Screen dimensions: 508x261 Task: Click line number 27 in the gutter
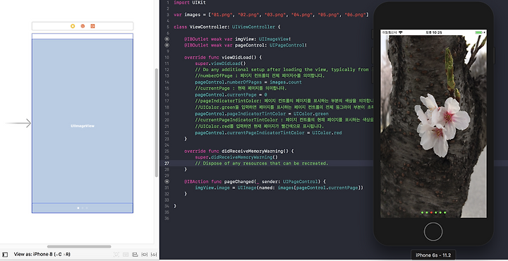click(167, 164)
